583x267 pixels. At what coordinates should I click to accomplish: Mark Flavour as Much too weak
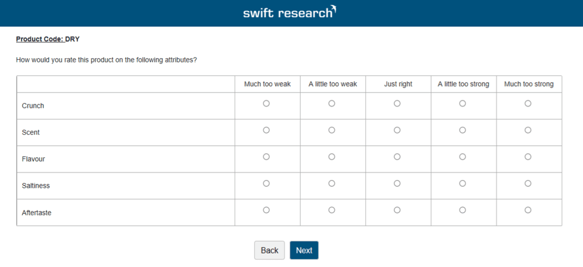point(266,157)
